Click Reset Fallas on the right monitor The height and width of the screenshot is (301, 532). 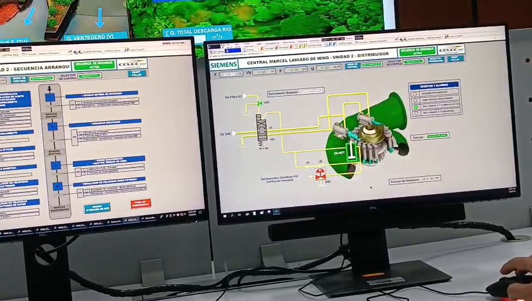pyautogui.click(x=455, y=58)
